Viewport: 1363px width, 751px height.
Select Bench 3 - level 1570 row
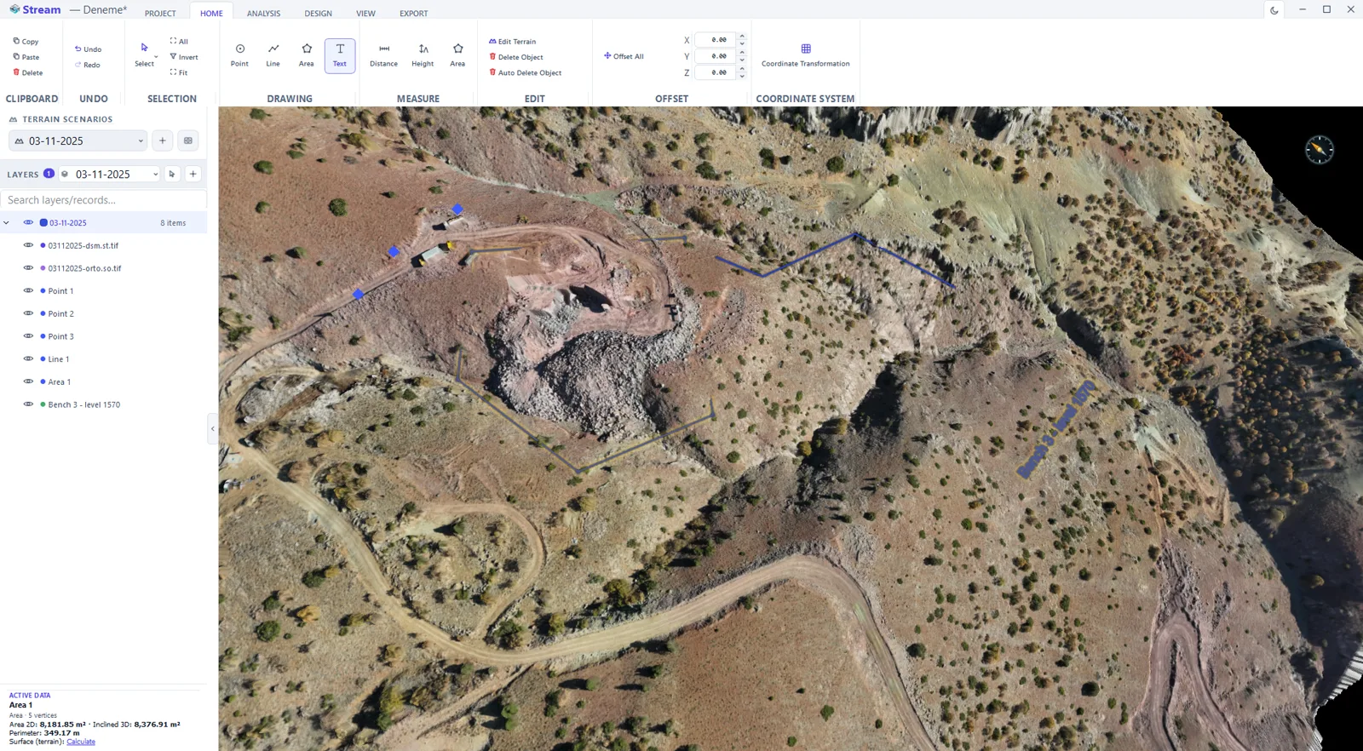(103, 404)
